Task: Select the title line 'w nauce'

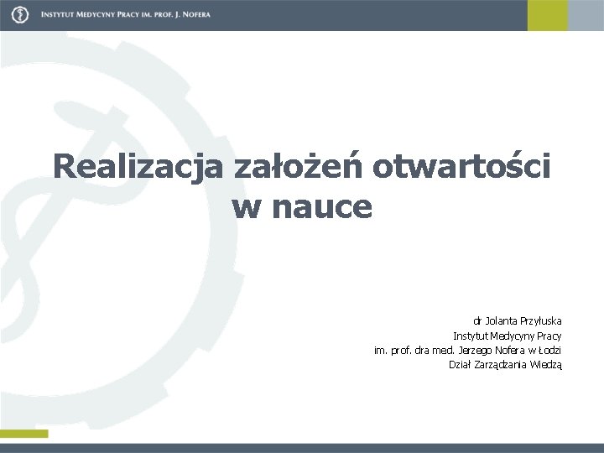Action: coord(302,207)
